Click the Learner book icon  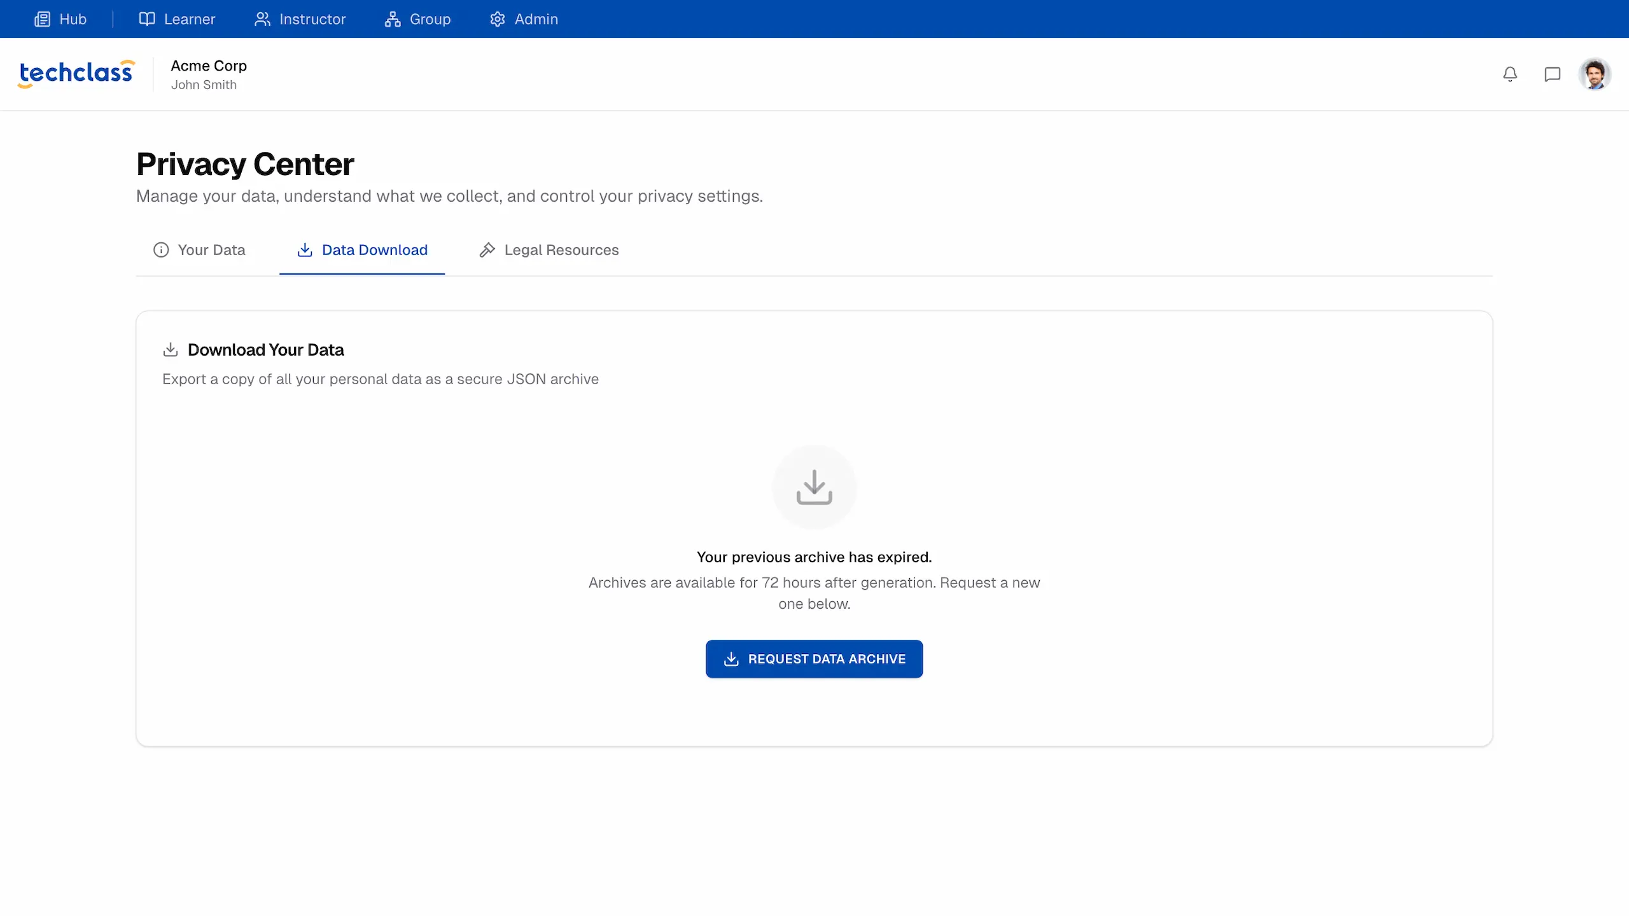pos(147,19)
